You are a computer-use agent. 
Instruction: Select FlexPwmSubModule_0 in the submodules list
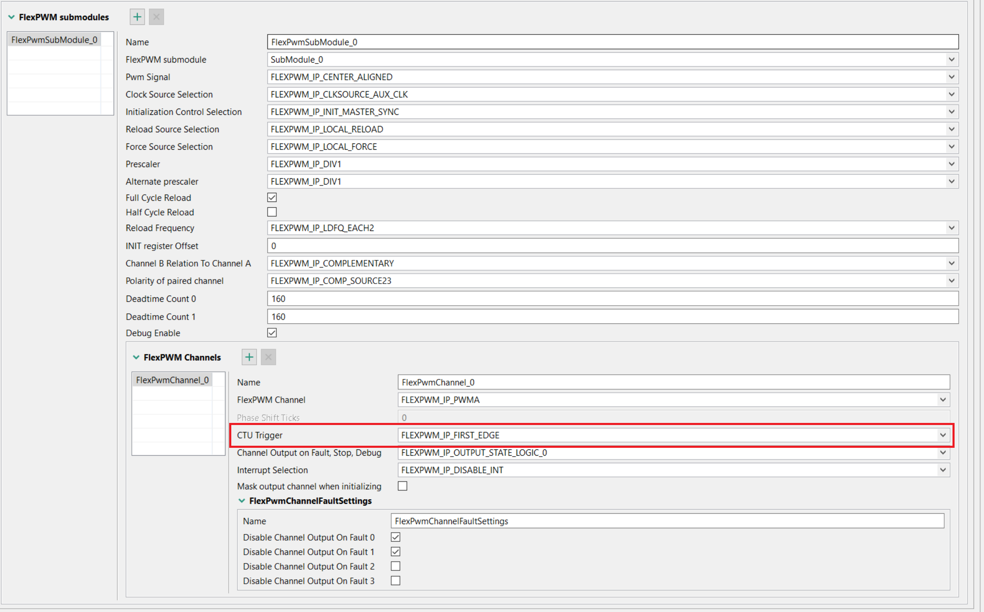(x=54, y=40)
